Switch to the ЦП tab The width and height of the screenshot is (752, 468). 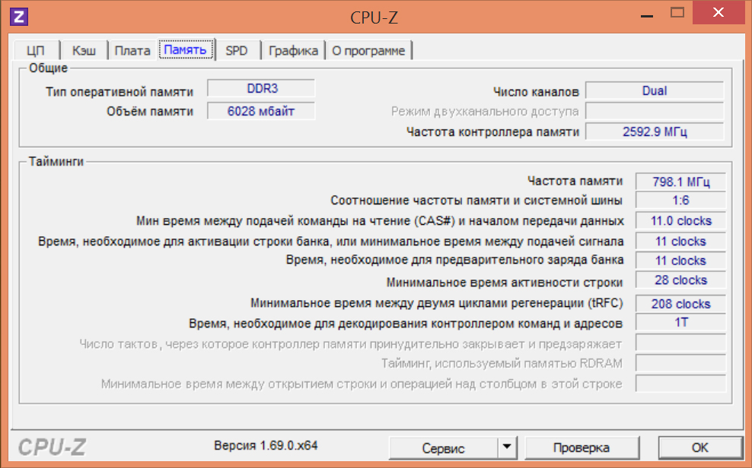[37, 51]
